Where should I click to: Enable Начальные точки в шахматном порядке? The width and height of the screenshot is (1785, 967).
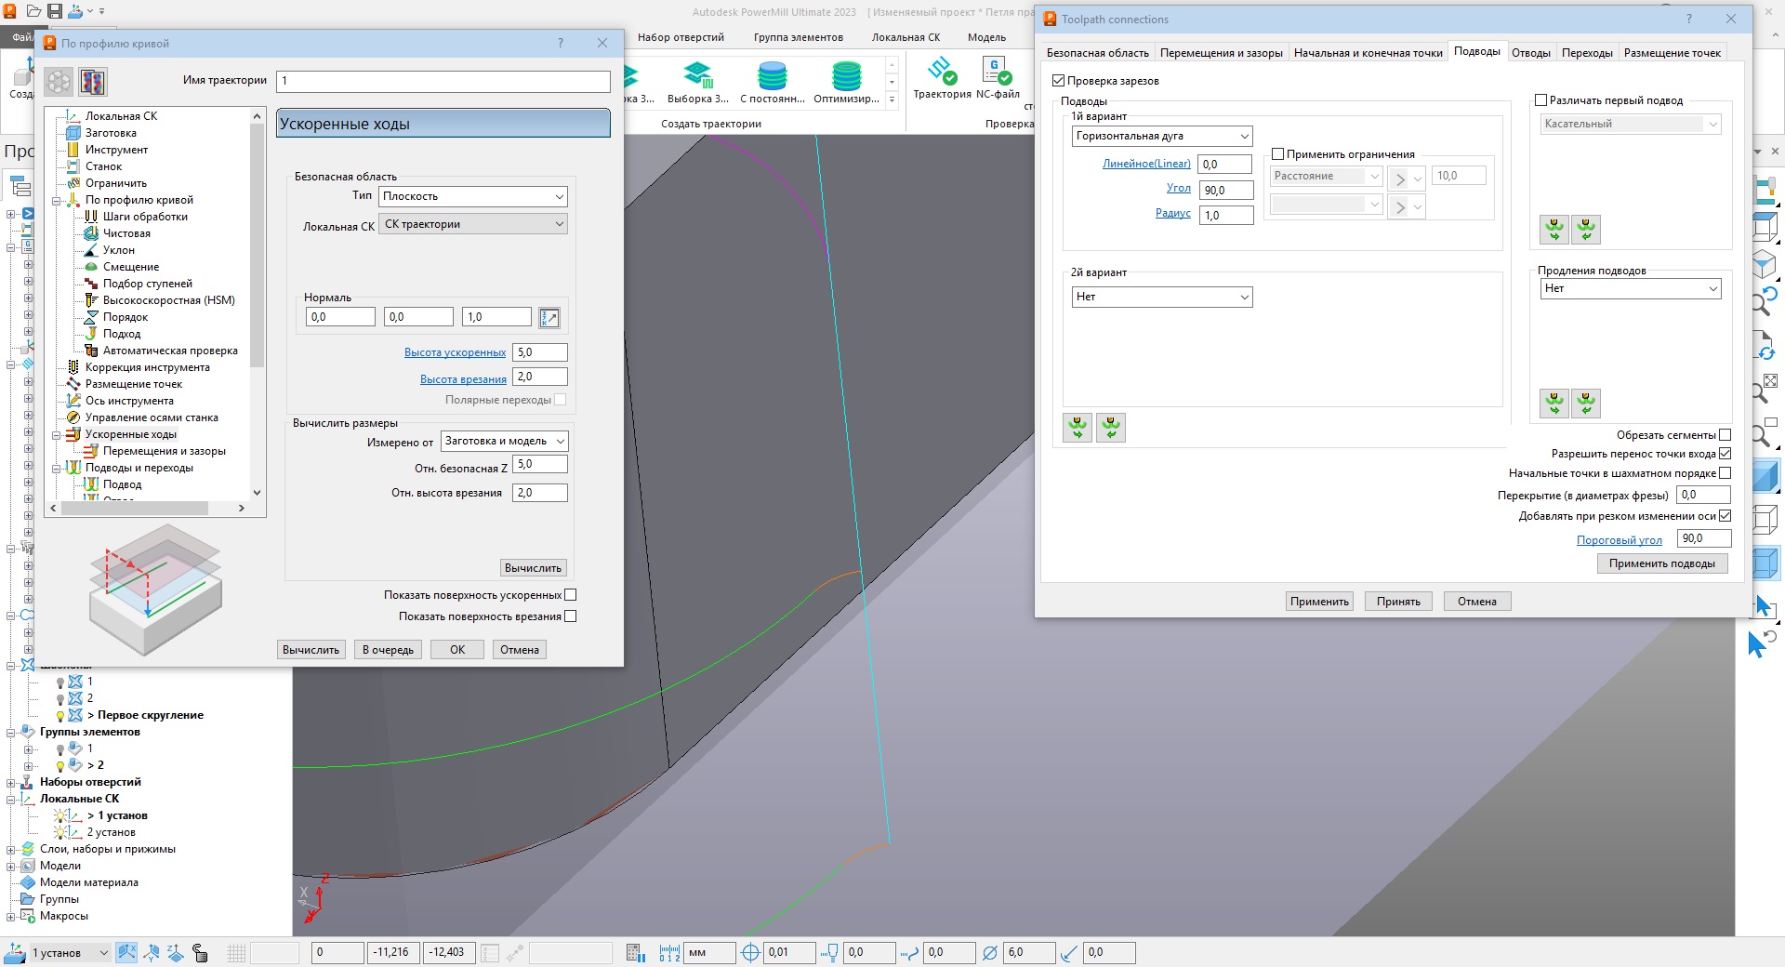(x=1725, y=473)
